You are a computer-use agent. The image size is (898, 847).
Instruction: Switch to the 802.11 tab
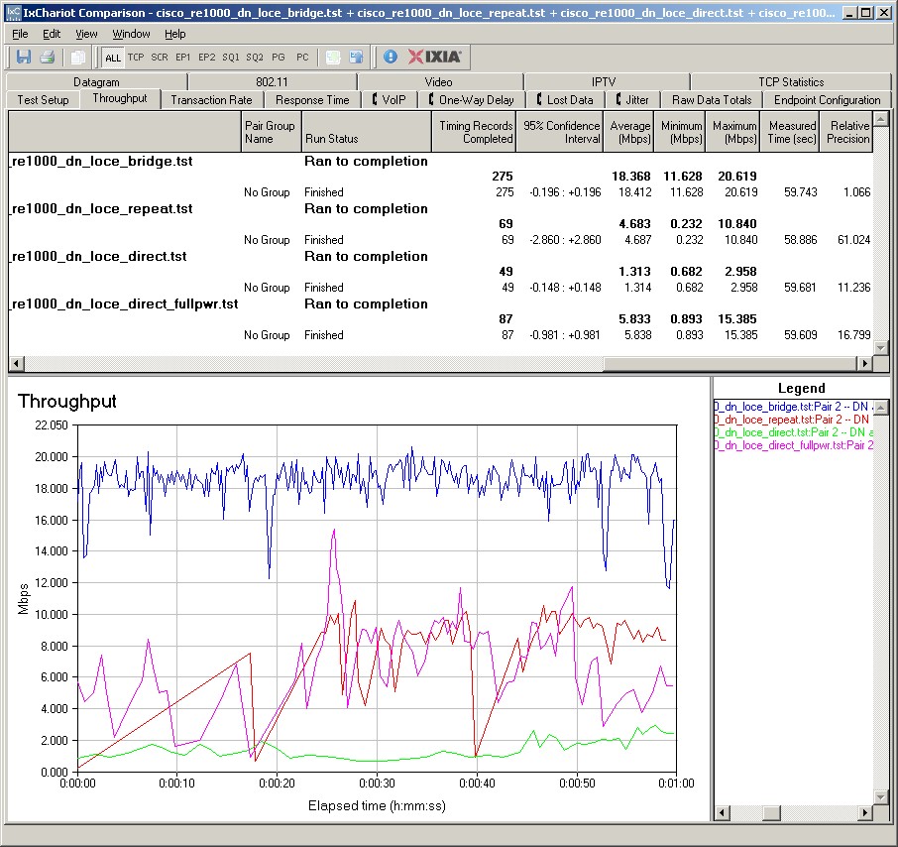(272, 82)
